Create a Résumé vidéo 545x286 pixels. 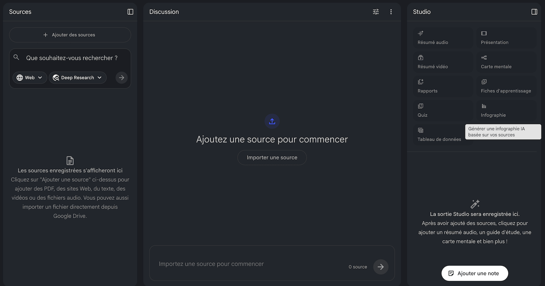pyautogui.click(x=443, y=62)
